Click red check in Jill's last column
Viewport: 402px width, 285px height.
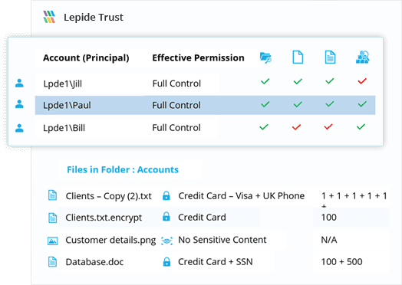point(362,81)
